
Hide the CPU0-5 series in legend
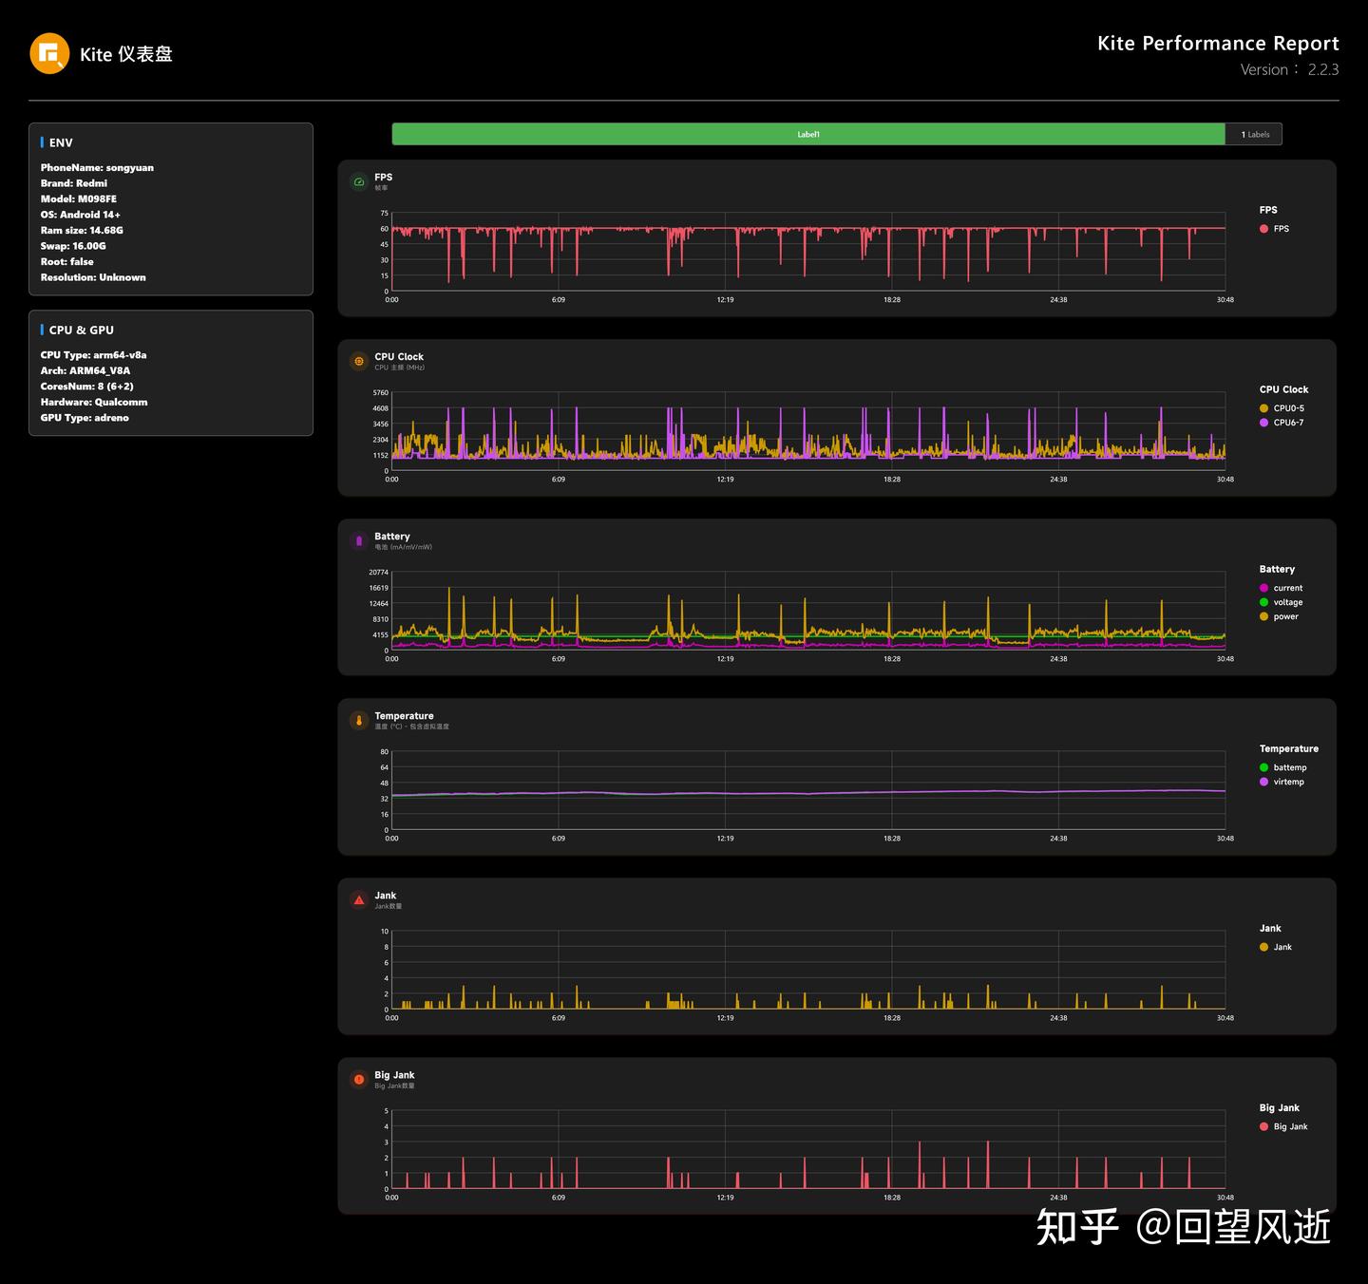[x=1282, y=408]
